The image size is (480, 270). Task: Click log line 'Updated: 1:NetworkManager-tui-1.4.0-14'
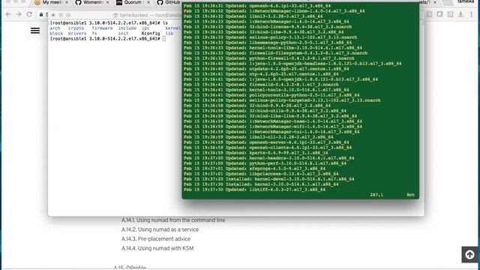(x=271, y=132)
